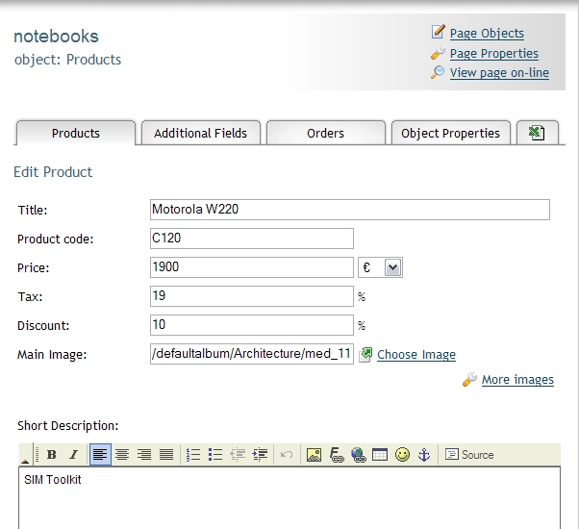The height and width of the screenshot is (529, 579).
Task: Center align text in description editor
Action: (x=122, y=454)
